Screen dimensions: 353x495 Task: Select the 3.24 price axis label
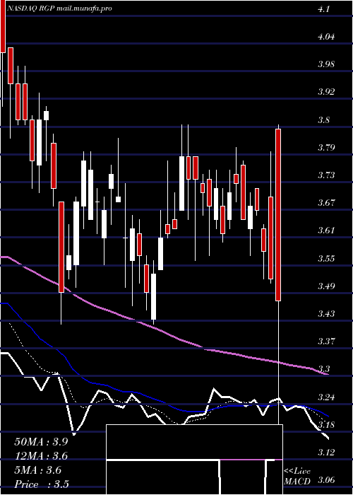click(x=326, y=397)
